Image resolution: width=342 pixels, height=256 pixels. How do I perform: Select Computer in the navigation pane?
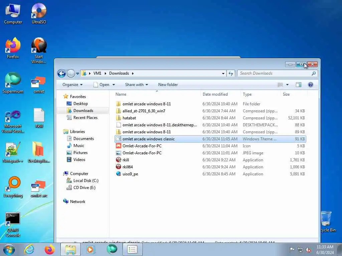coord(79,173)
